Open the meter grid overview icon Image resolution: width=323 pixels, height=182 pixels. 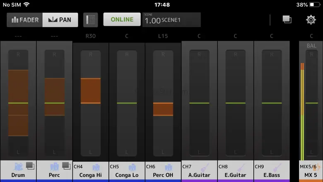pyautogui.click(x=90, y=19)
